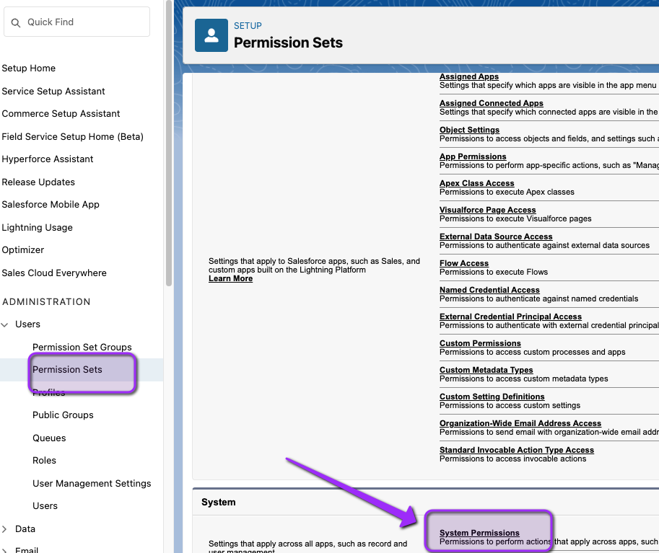The width and height of the screenshot is (659, 553).
Task: Open Named Credential Access link
Action: pyautogui.click(x=489, y=290)
